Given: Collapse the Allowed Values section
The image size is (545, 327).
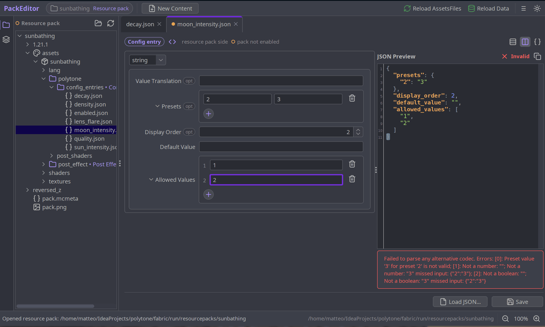Looking at the screenshot, I should click(x=151, y=179).
